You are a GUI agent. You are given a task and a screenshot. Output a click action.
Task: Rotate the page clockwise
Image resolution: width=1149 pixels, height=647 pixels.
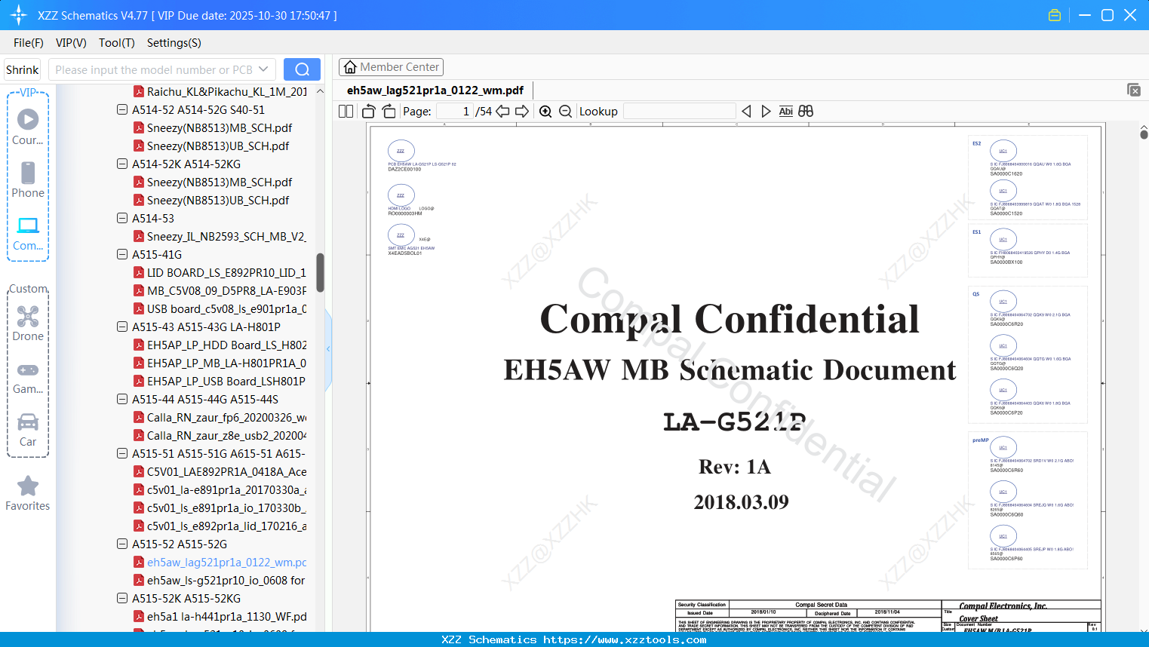(x=389, y=112)
